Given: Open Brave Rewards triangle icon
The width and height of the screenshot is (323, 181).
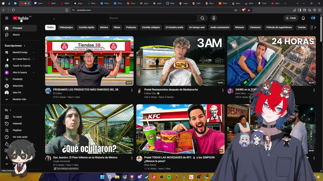Looking at the screenshot, I should tap(249, 10).
